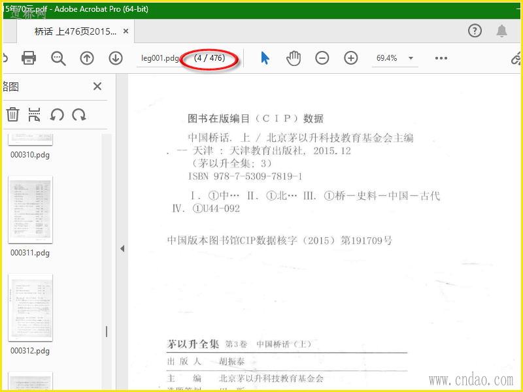Zoom out with the minus button

click(x=322, y=58)
